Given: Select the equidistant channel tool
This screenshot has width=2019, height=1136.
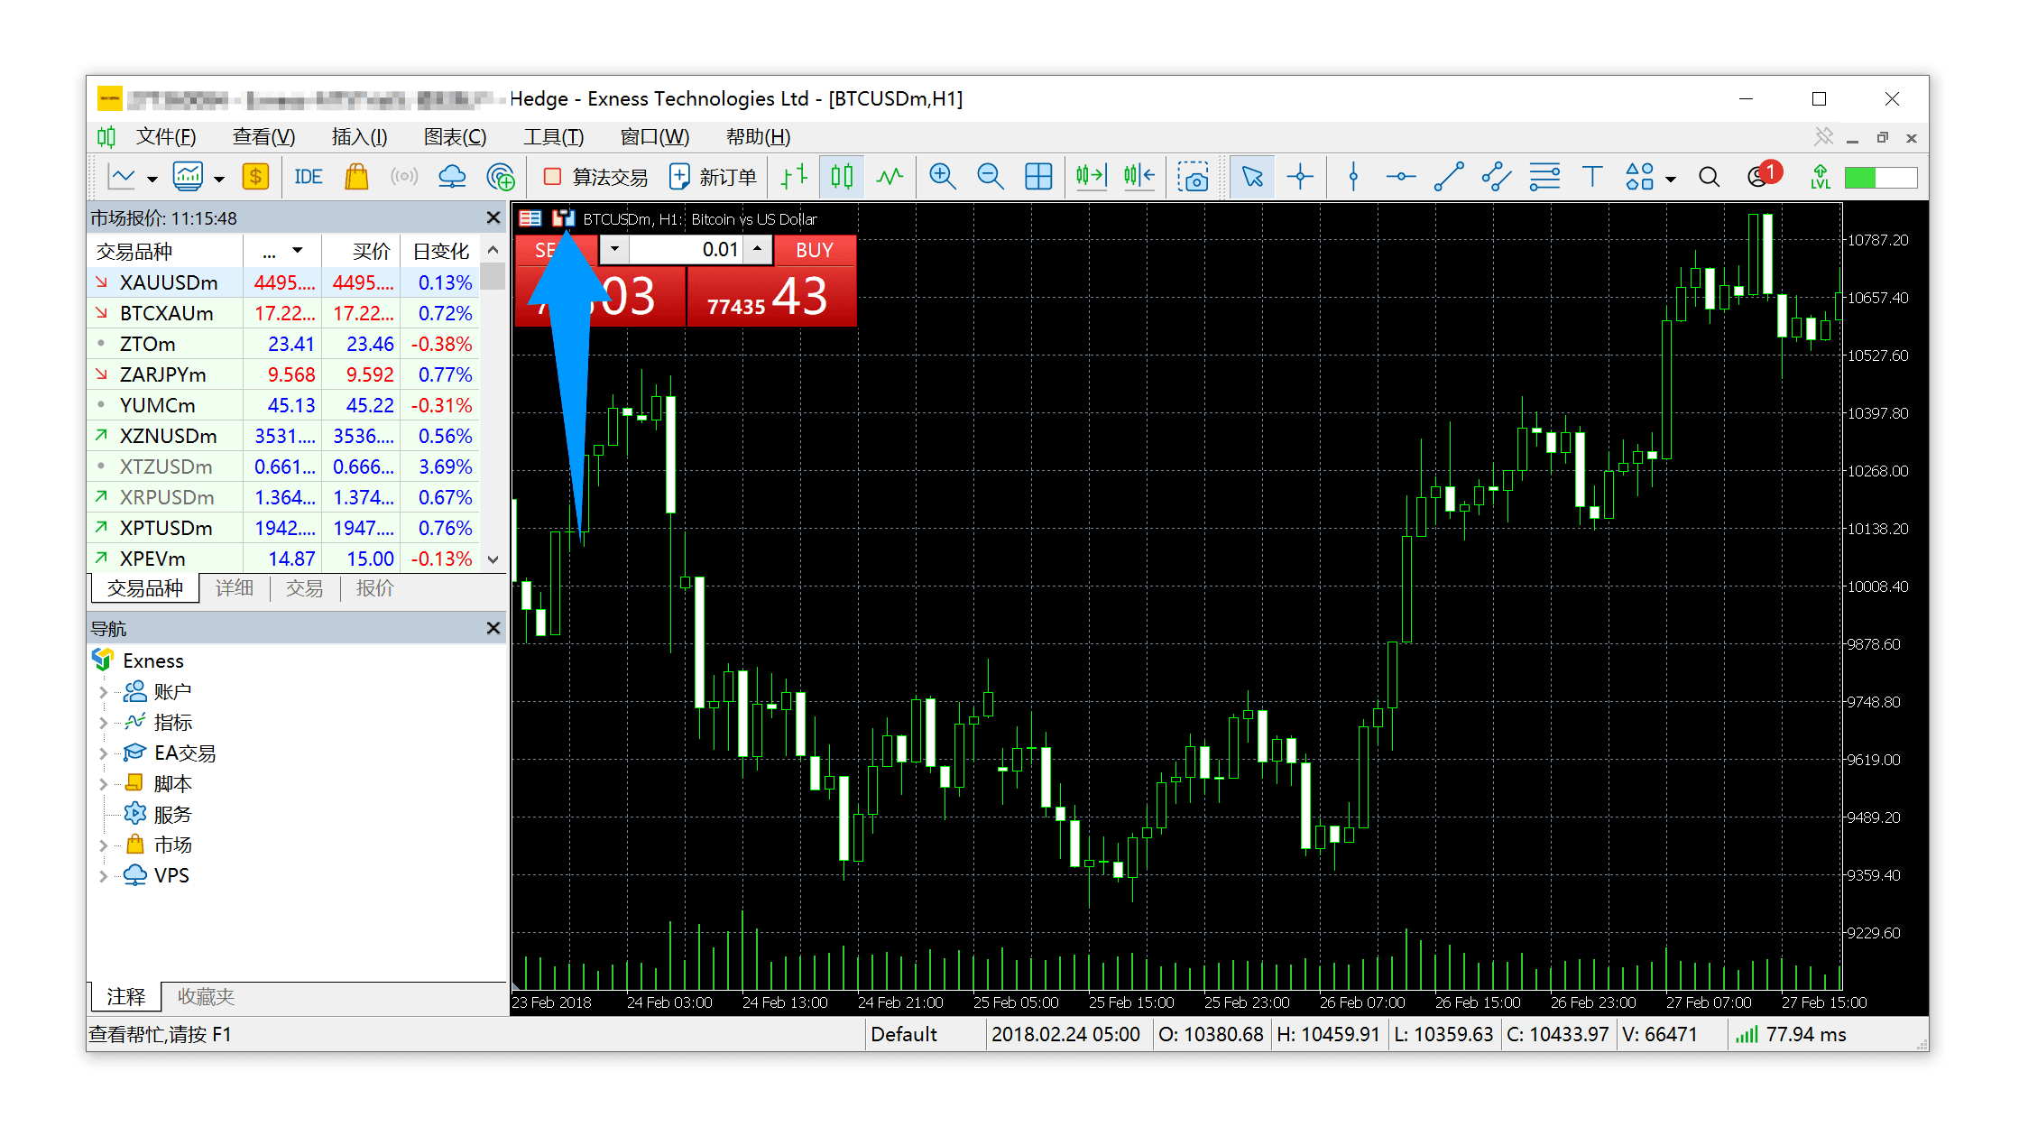Looking at the screenshot, I should (1497, 177).
